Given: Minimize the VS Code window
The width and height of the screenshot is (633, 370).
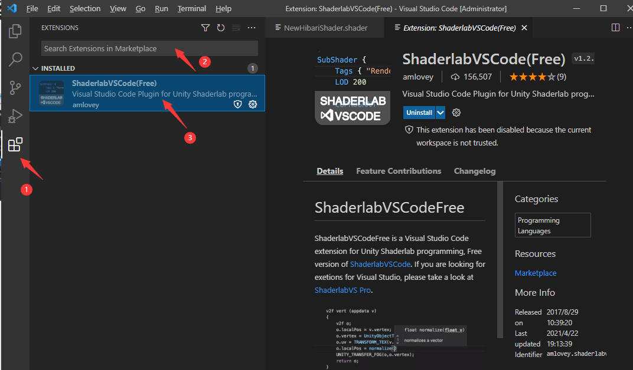Looking at the screenshot, I should click(x=576, y=8).
